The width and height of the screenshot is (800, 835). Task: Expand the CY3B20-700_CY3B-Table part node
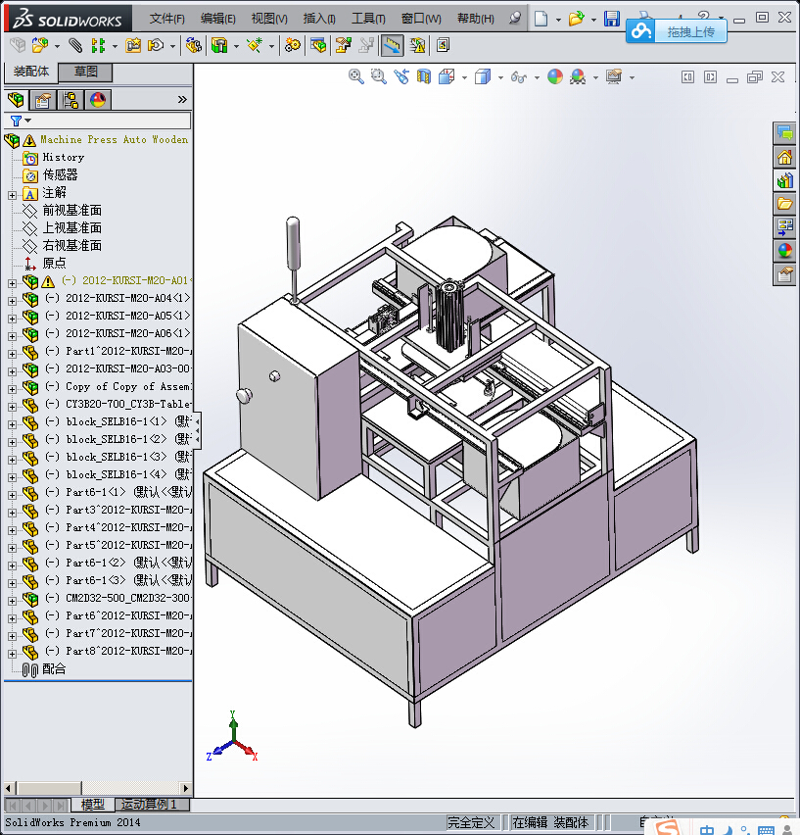[x=12, y=407]
